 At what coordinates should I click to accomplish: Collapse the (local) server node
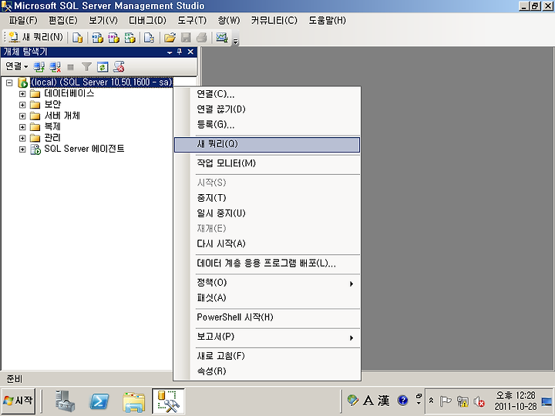point(9,82)
